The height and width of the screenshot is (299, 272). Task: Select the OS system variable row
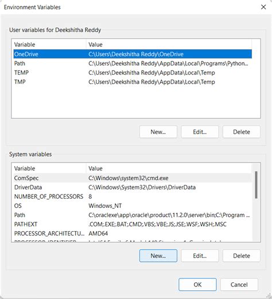(x=133, y=206)
